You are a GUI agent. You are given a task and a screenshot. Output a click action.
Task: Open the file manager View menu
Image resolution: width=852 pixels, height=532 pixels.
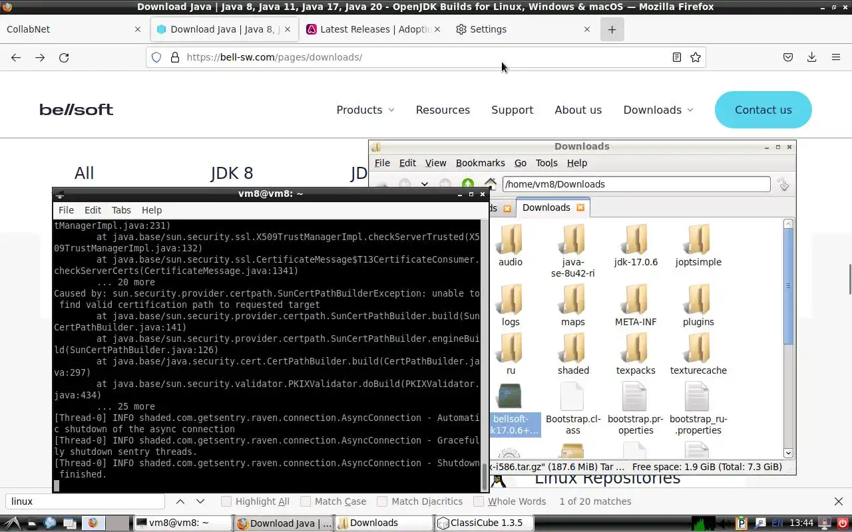tap(435, 163)
